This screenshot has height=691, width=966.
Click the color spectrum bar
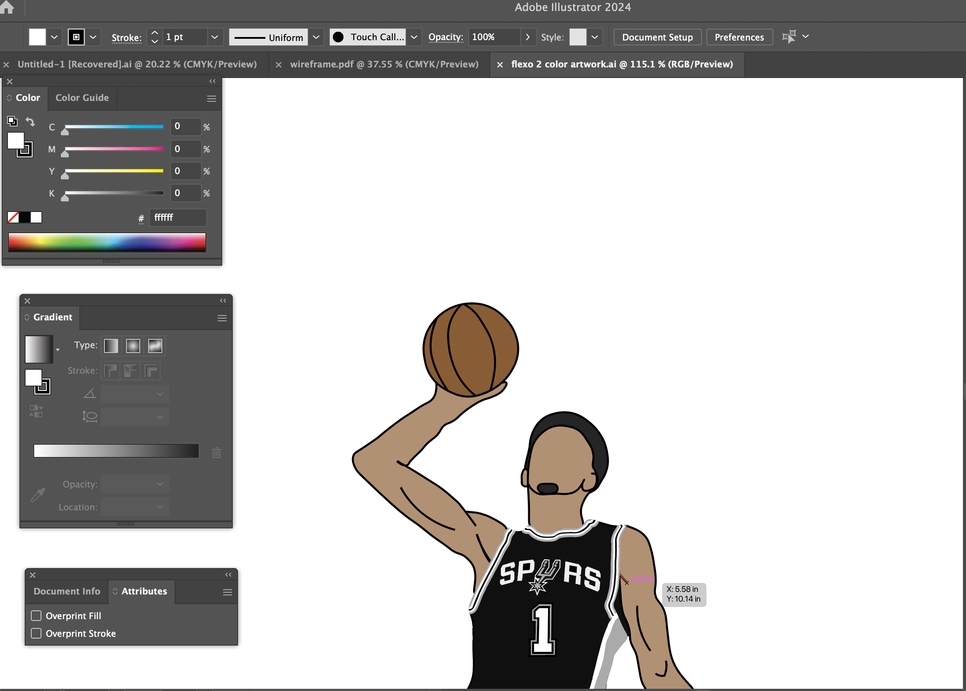coord(107,242)
